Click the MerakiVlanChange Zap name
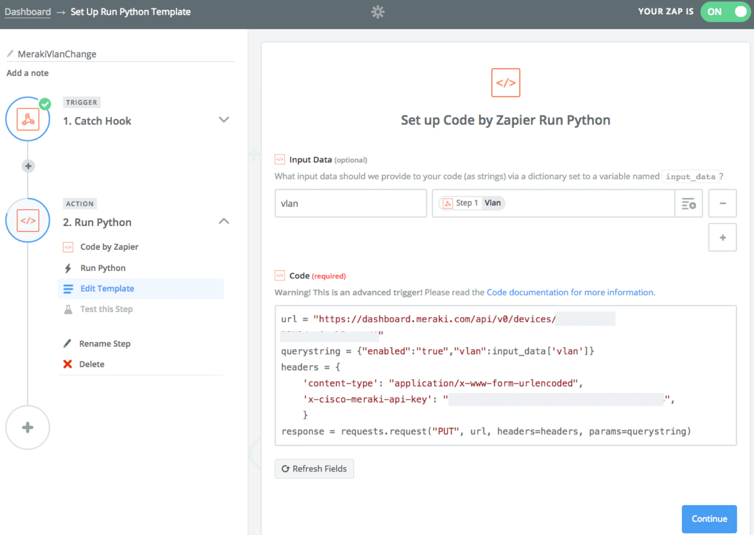754x535 pixels. [x=57, y=54]
